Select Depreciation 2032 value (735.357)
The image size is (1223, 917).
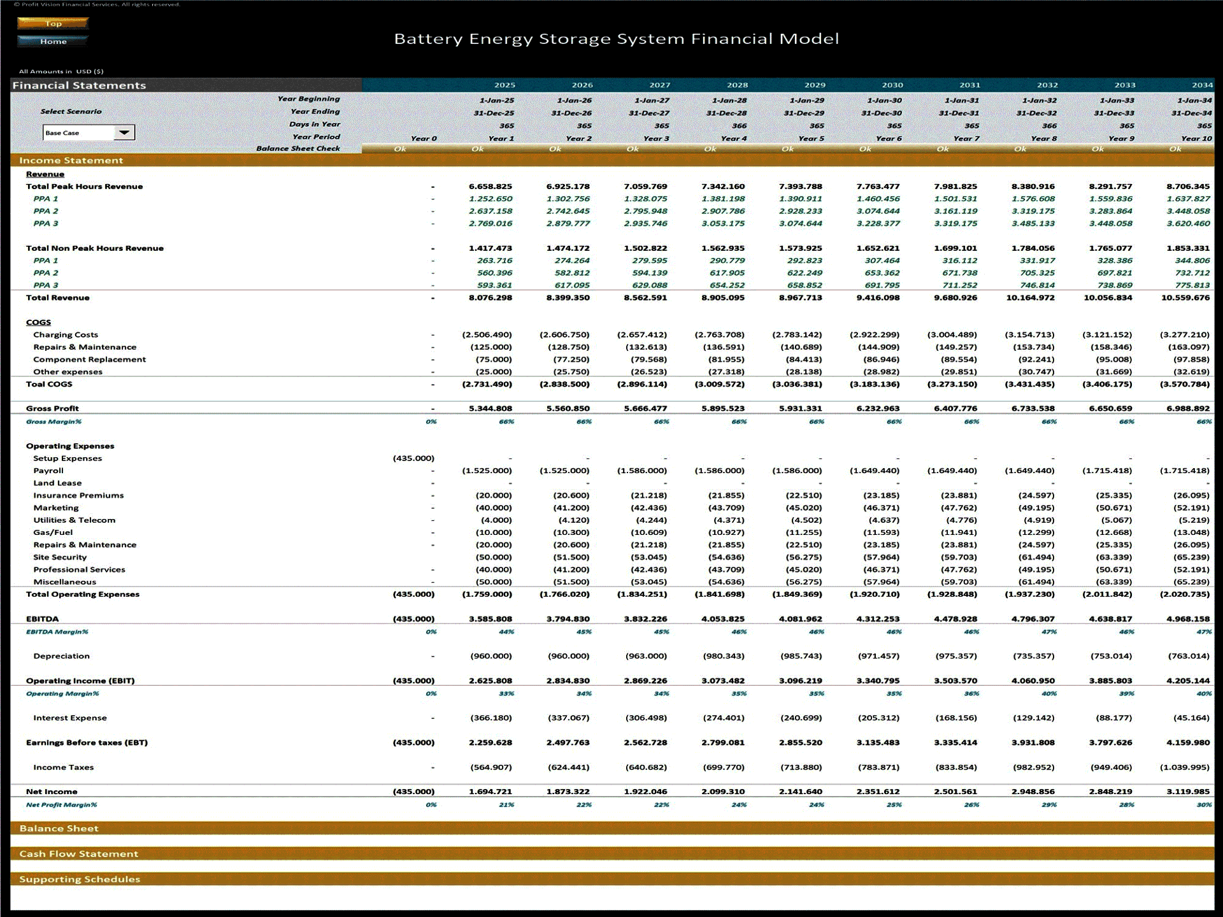pyautogui.click(x=1034, y=656)
